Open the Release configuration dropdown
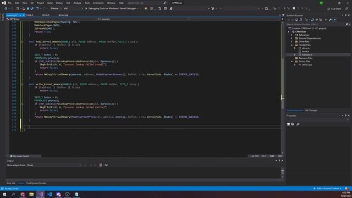Image resolution: width=352 pixels, height=198 pixels. (56, 9)
